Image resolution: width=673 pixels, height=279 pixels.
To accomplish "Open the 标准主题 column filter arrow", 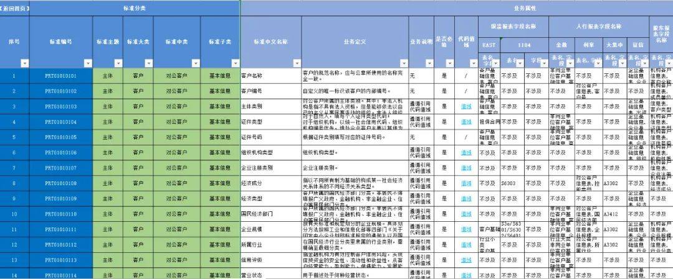I will [x=118, y=63].
